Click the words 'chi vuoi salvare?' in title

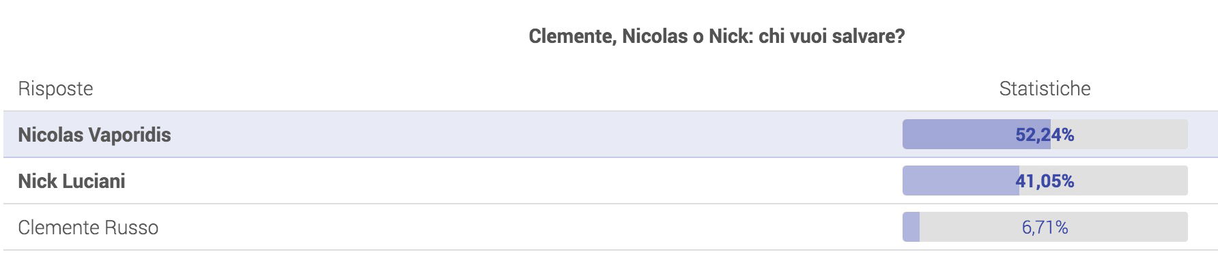point(832,36)
